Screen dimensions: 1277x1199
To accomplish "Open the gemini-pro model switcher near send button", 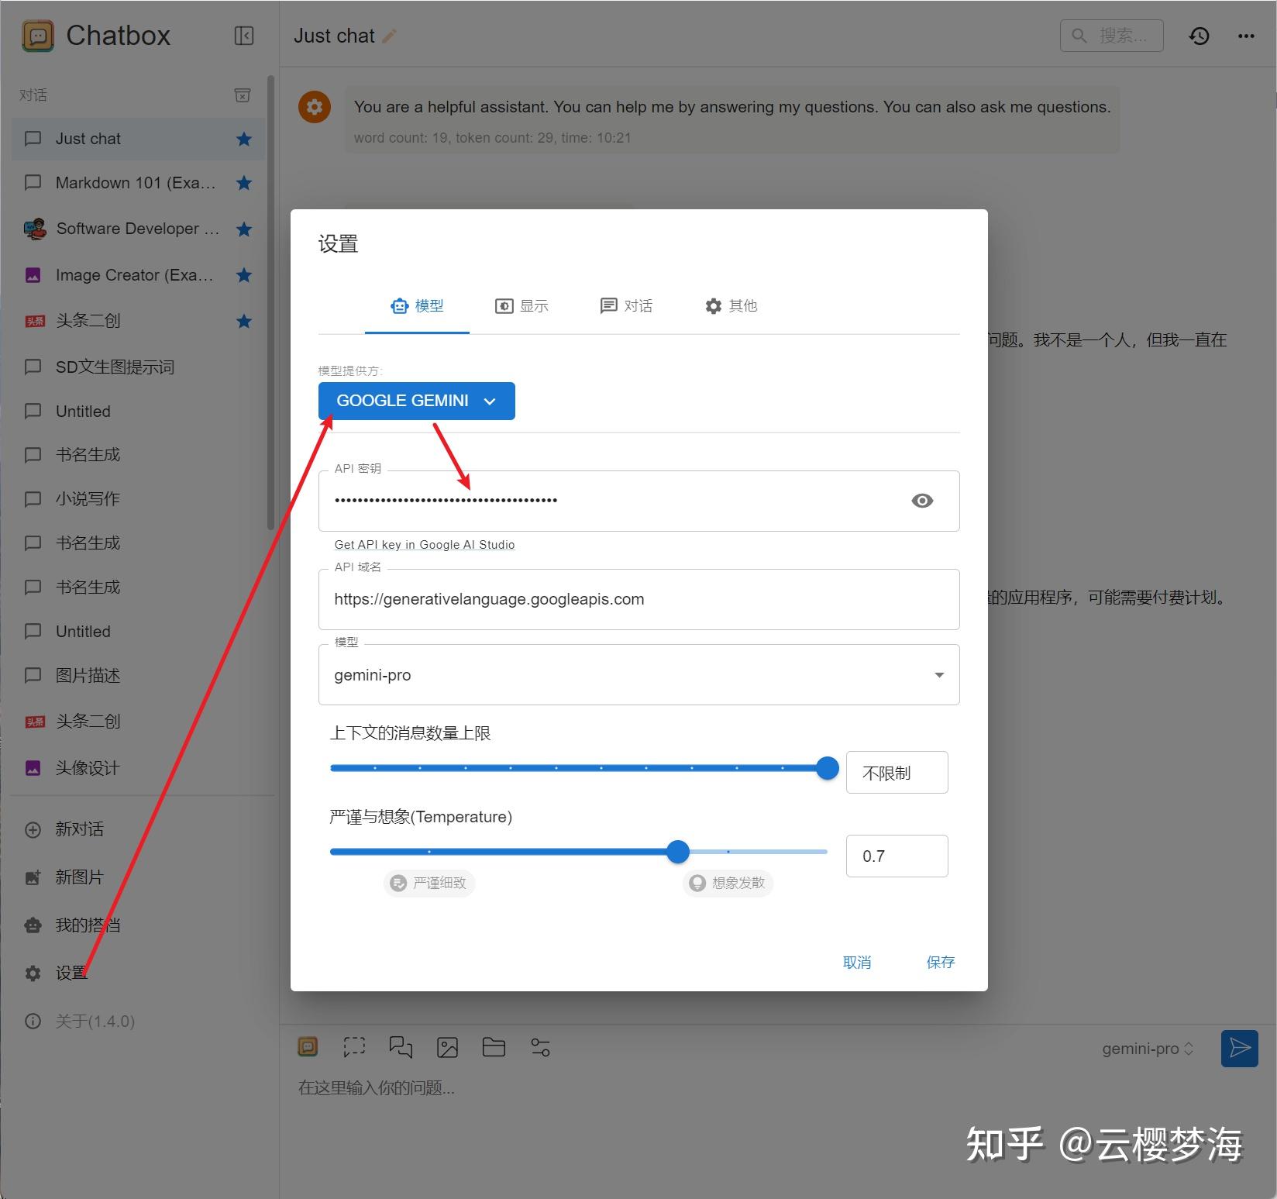I will coord(1148,1048).
